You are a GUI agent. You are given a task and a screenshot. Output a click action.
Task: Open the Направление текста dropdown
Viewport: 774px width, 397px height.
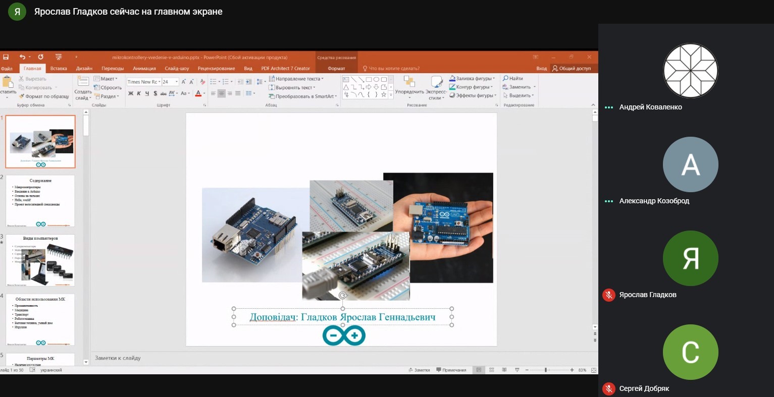[296, 79]
